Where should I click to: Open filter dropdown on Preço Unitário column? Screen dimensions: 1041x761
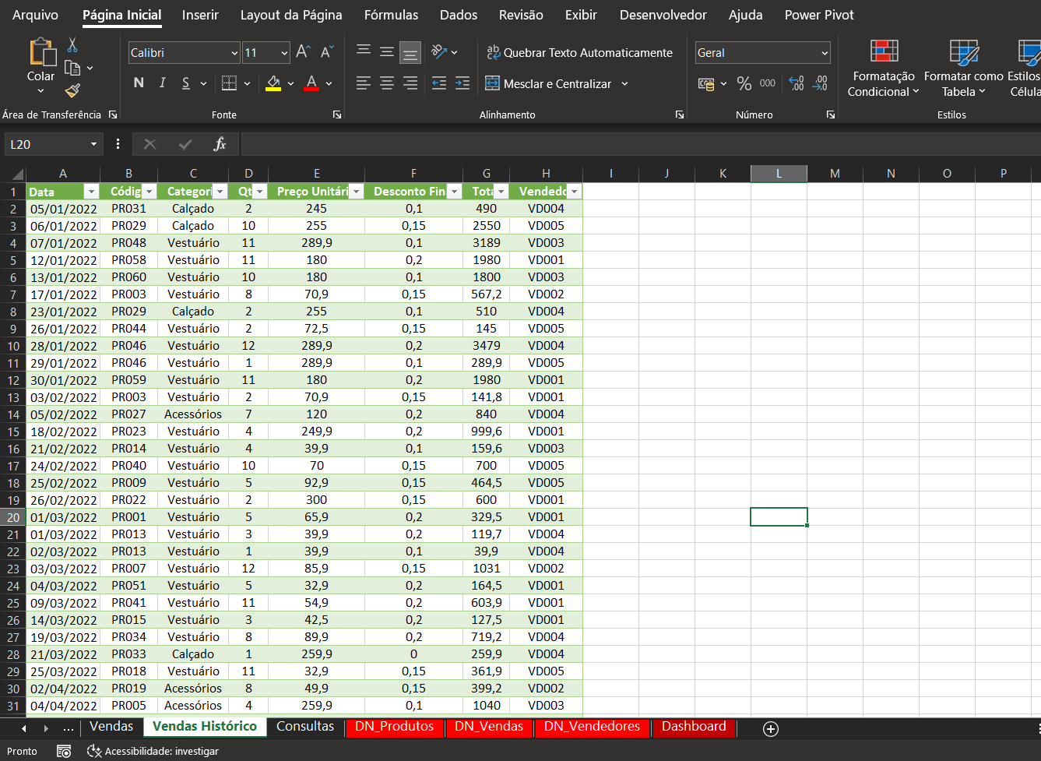pyautogui.click(x=356, y=192)
